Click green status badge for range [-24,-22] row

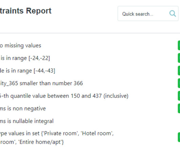point(179,58)
